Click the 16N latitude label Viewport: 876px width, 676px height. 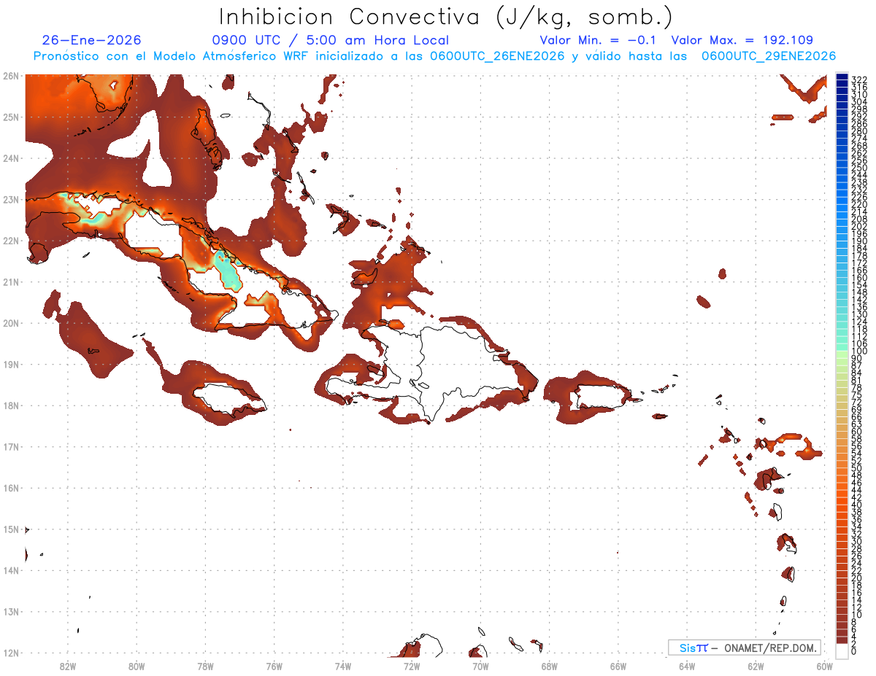coord(10,488)
